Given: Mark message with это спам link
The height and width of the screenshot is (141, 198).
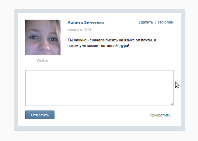Looking at the screenshot, I should [x=165, y=22].
